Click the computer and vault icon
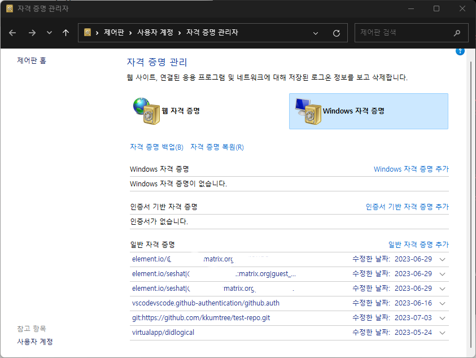The width and height of the screenshot is (476, 358). click(308, 111)
